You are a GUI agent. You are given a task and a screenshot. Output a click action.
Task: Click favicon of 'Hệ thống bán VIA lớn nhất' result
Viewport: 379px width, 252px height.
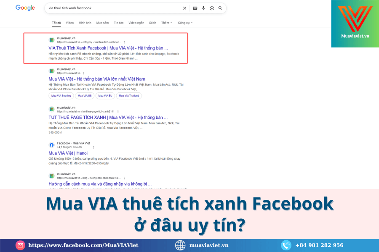pos(51,71)
